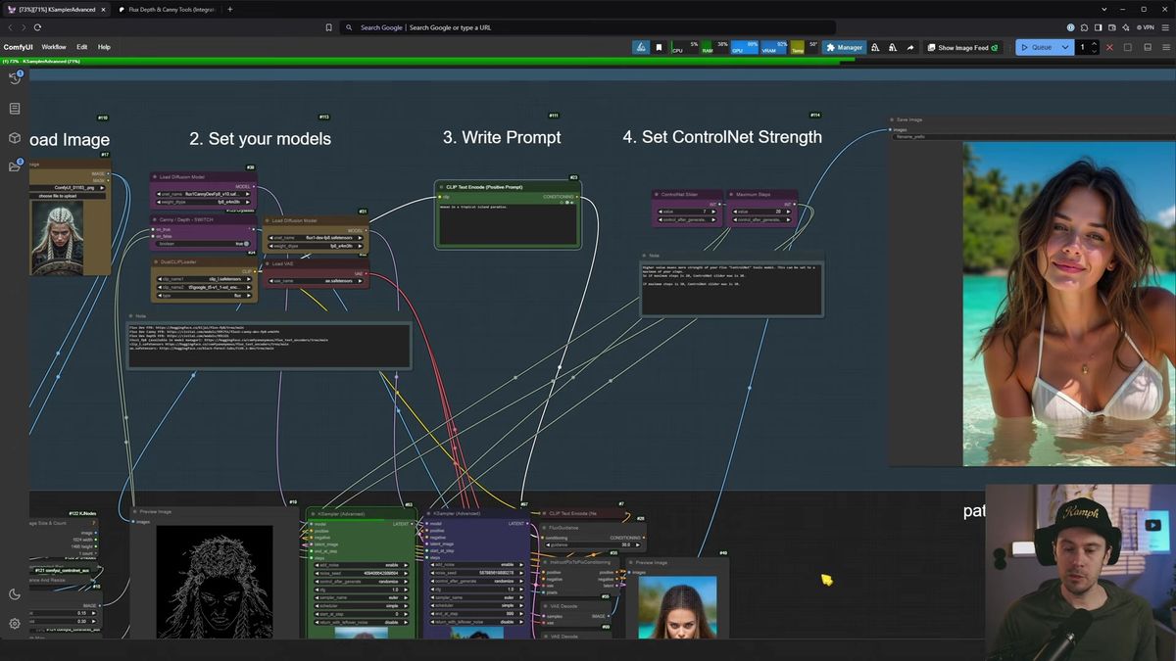Viewport: 1176px width, 661px height.
Task: Open type dropdown in DualCLIPLoader node
Action: 202,295
